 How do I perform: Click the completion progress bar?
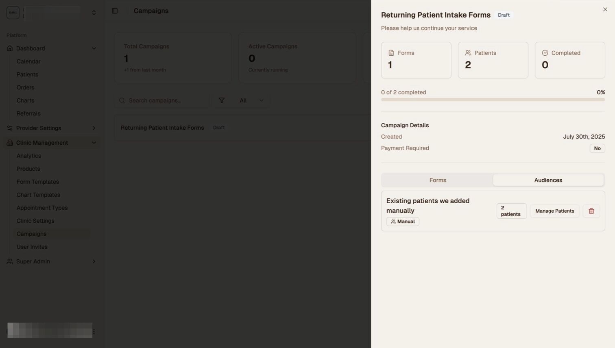(x=493, y=100)
